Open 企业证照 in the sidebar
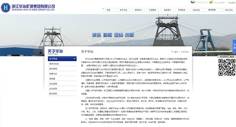This screenshot has width=236, height=127. [x=62, y=83]
